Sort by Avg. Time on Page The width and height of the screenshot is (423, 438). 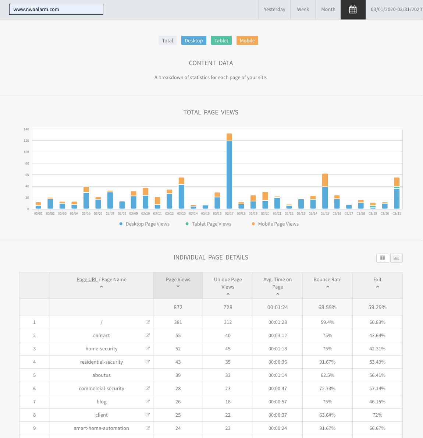[278, 286]
